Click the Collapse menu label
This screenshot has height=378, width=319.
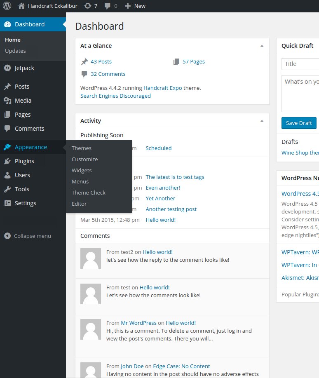(33, 236)
